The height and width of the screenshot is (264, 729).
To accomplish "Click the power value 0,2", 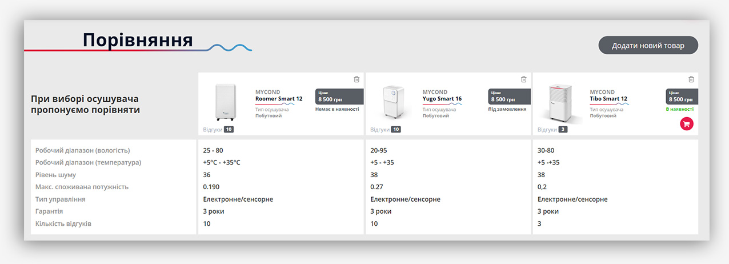I will pos(542,187).
